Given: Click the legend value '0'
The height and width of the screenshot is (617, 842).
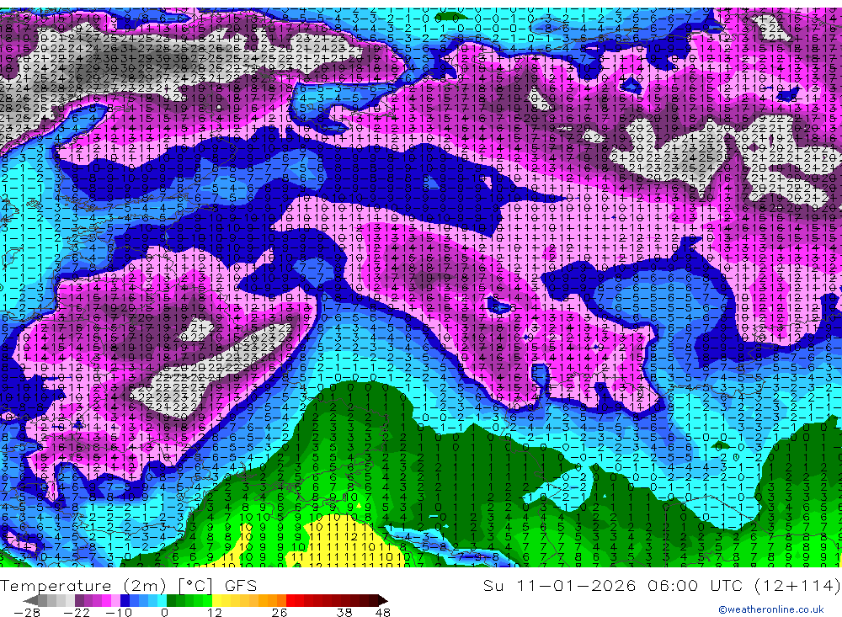Looking at the screenshot, I should 165,613.
